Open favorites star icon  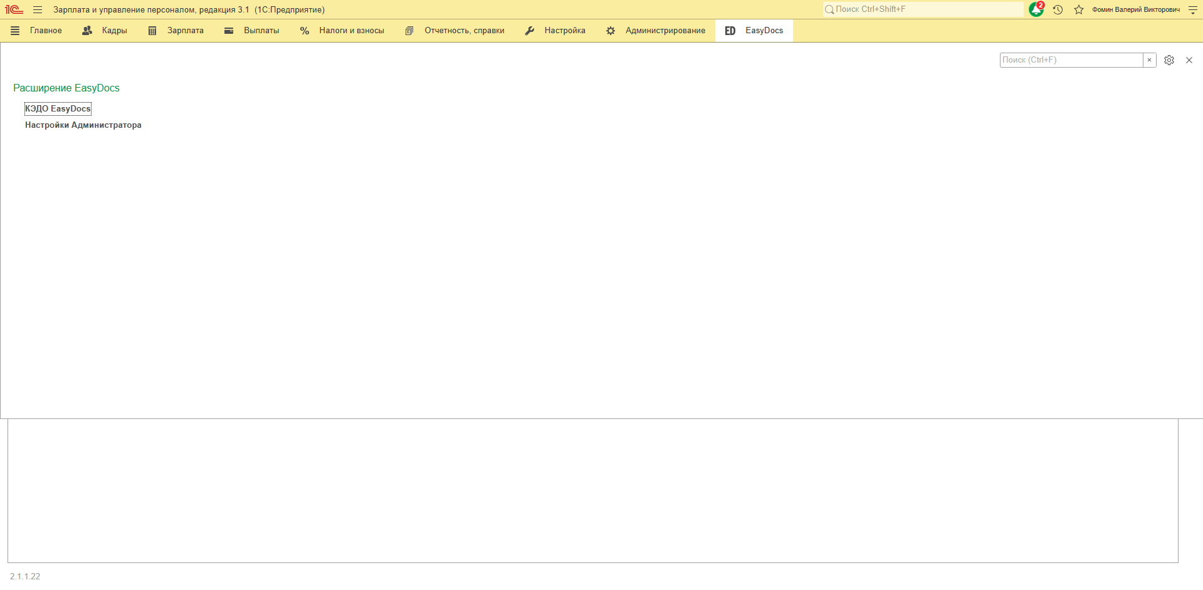(1079, 10)
